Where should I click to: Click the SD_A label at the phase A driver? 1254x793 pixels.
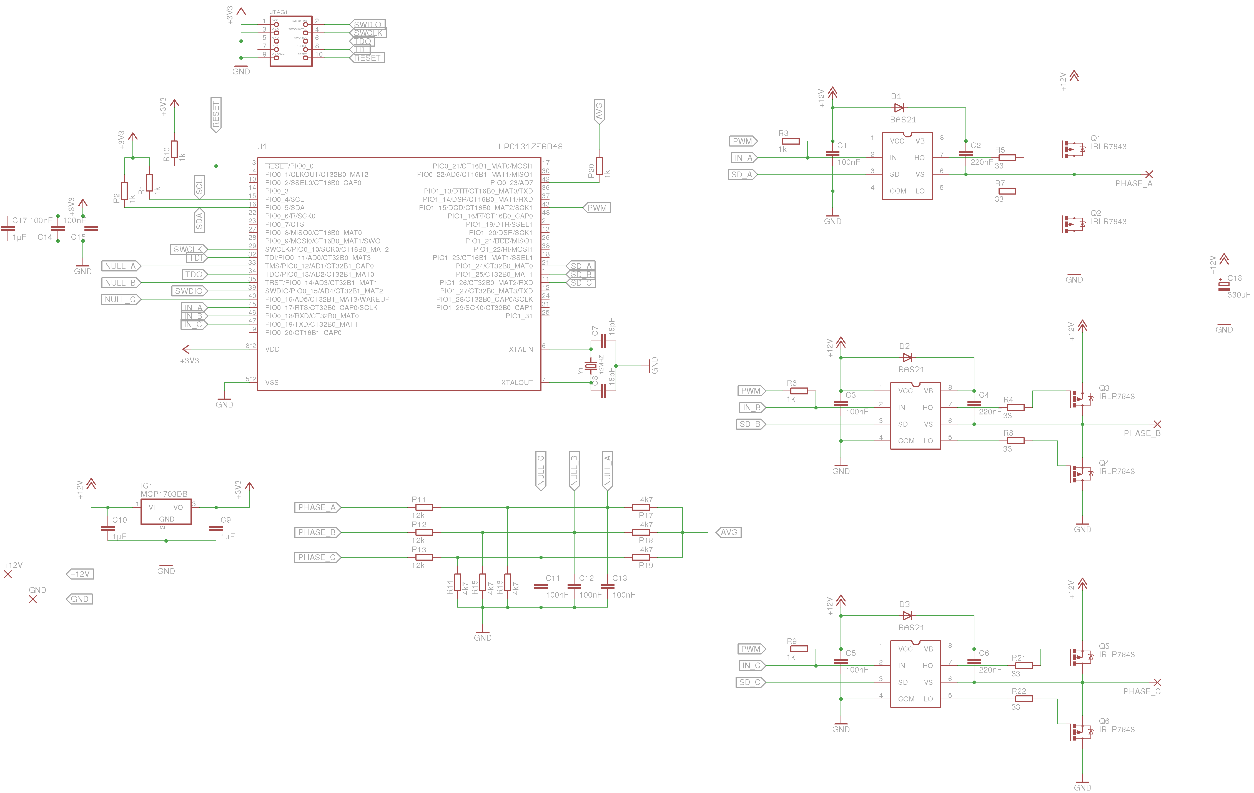click(x=743, y=174)
